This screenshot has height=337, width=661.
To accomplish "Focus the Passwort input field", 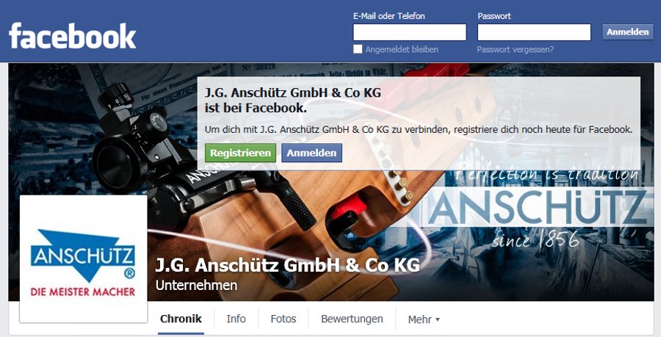I will pyautogui.click(x=534, y=32).
